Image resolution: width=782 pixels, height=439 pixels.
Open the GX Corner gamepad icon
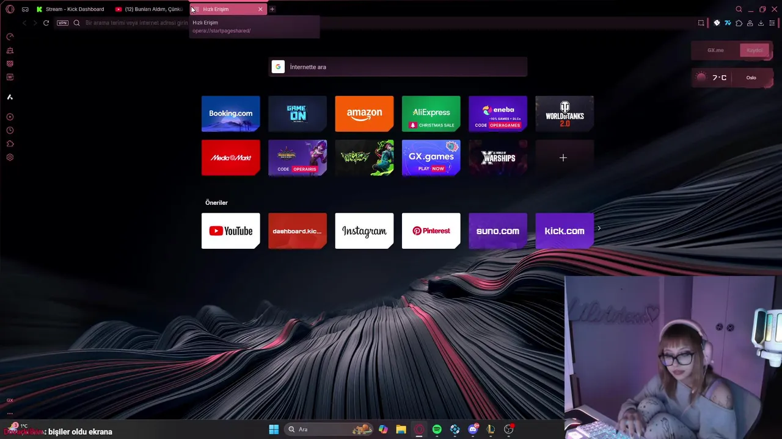click(25, 9)
